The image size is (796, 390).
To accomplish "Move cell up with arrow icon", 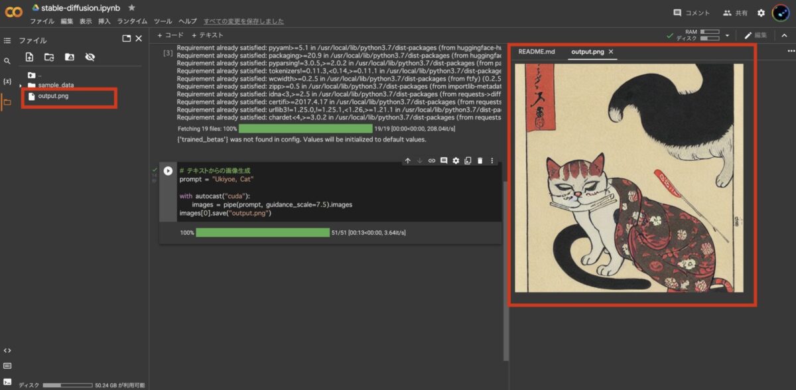I will point(408,161).
